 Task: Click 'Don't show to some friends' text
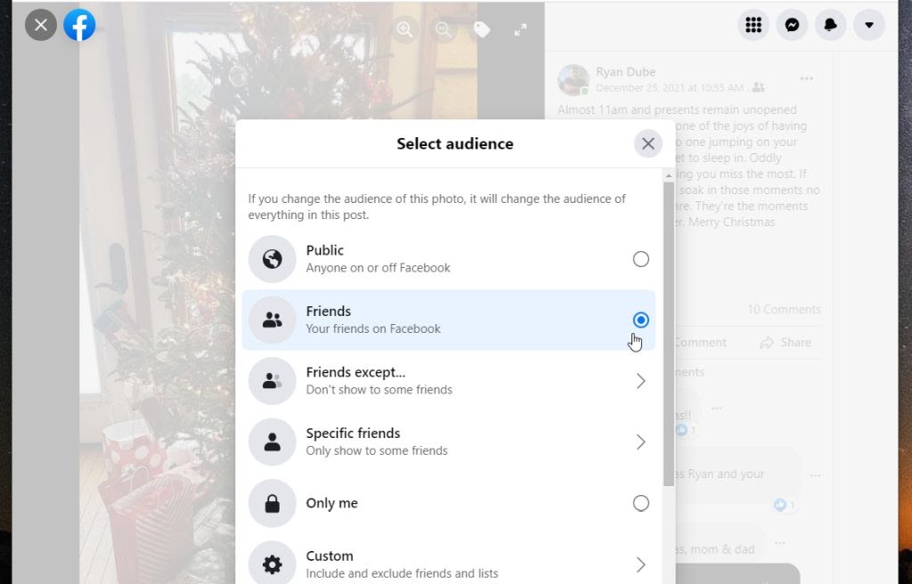click(x=379, y=390)
